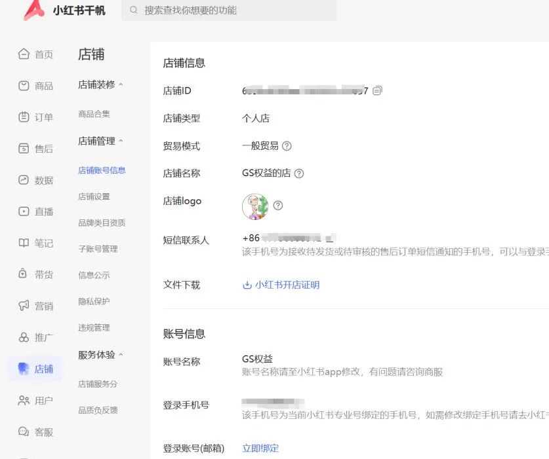Image resolution: width=549 pixels, height=459 pixels.
Task: Click 立即绑定 to bind email
Action: pyautogui.click(x=260, y=449)
